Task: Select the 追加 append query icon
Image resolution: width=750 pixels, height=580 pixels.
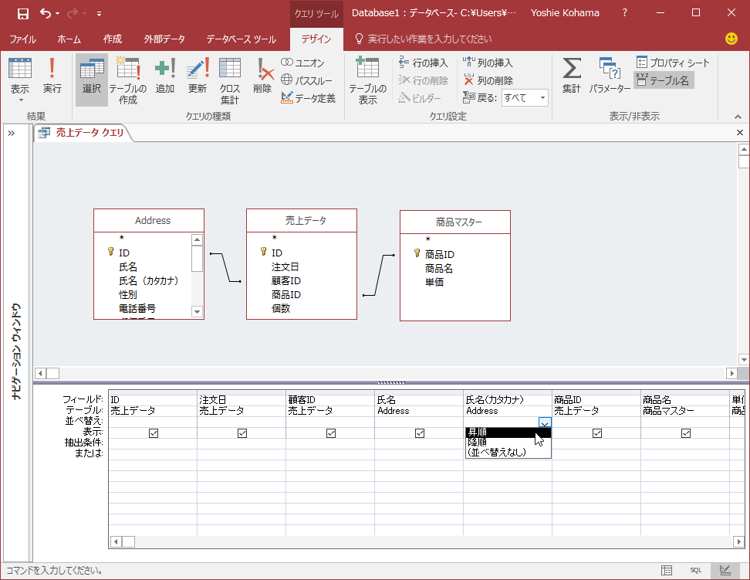Action: (x=165, y=76)
